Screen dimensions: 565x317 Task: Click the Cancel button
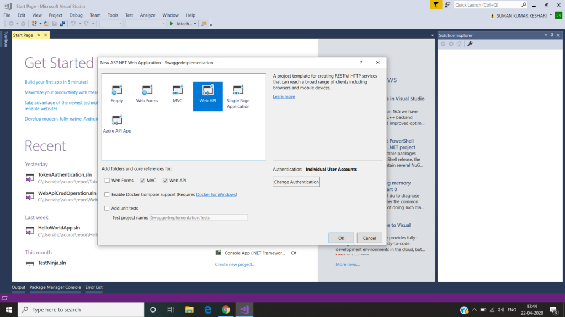point(369,238)
